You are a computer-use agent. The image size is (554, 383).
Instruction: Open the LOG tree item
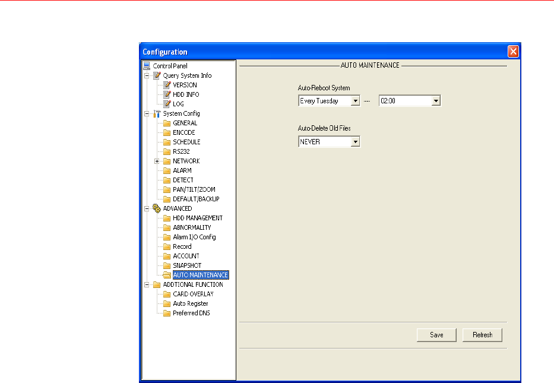pyautogui.click(x=178, y=105)
